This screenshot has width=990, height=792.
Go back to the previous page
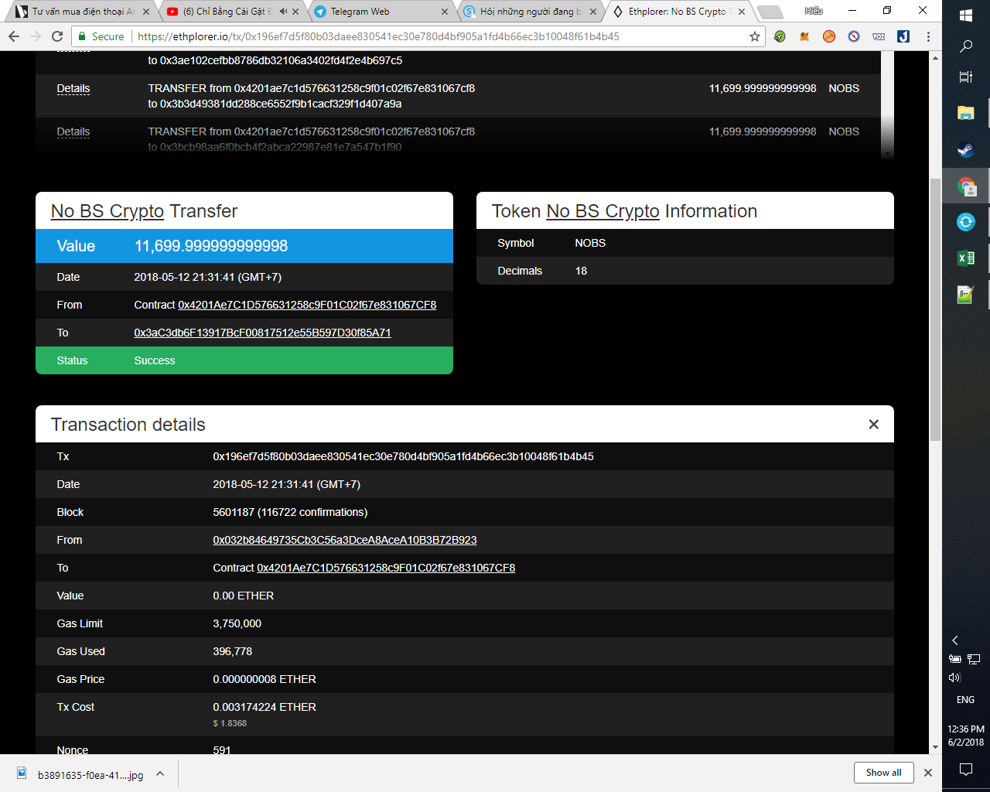[x=14, y=36]
